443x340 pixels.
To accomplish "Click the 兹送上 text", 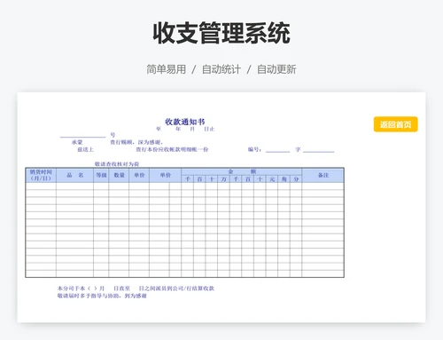I will pyautogui.click(x=86, y=149).
